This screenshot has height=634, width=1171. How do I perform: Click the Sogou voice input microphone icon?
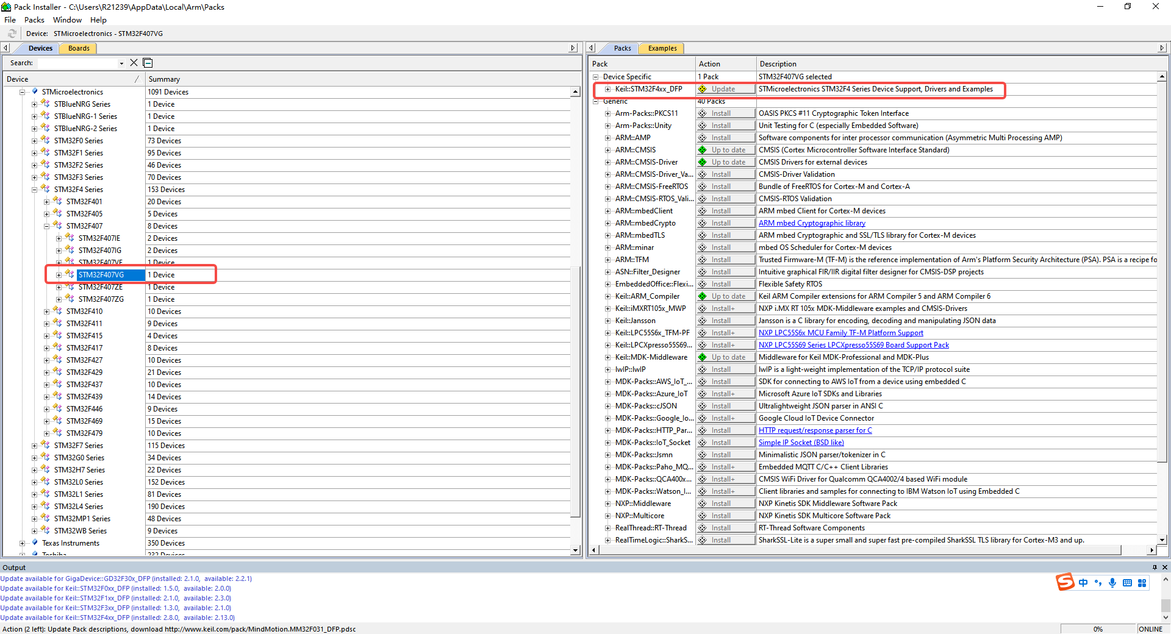point(1112,583)
